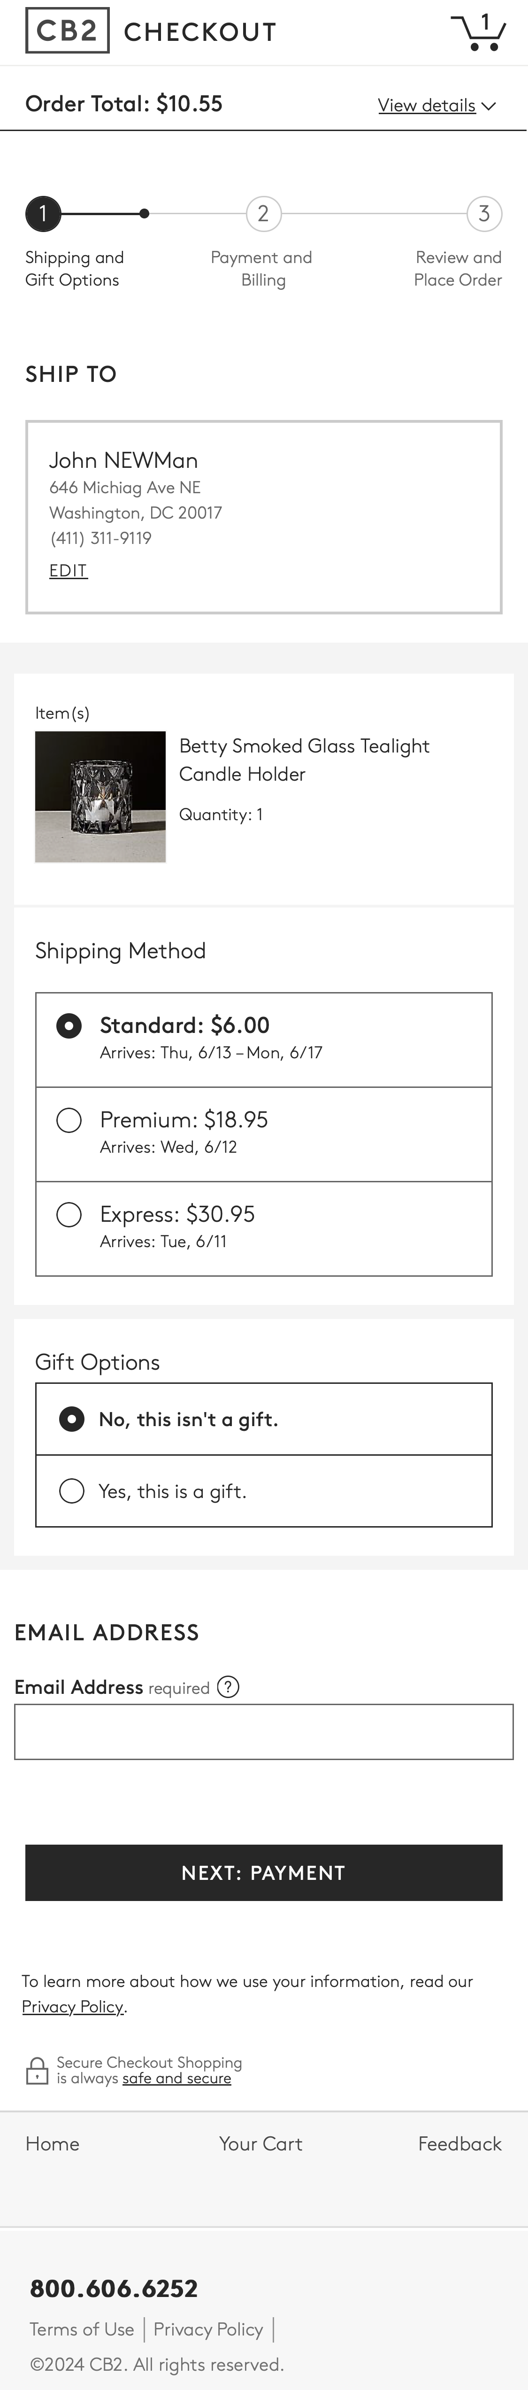Open the shopping cart icon

click(478, 31)
